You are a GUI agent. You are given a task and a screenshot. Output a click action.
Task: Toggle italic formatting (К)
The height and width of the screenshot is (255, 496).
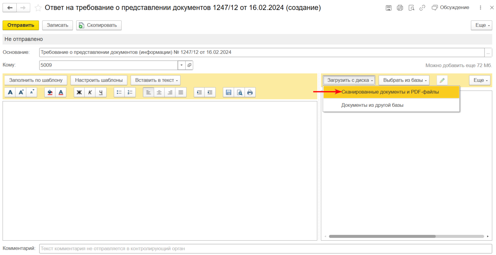point(90,92)
